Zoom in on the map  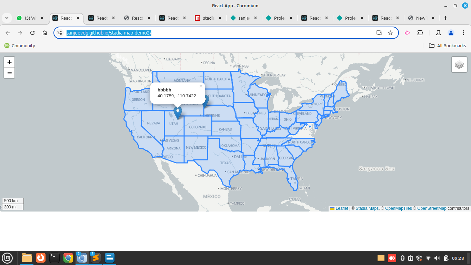[9, 62]
